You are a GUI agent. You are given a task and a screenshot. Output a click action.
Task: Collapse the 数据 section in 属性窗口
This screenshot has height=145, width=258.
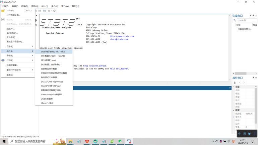click(x=234, y=110)
